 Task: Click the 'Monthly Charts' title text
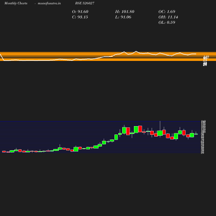click(x=16, y=3)
